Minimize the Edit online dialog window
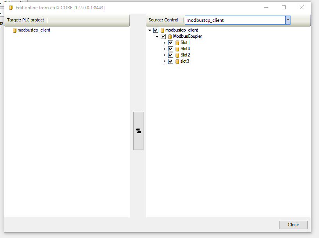 [266, 7]
